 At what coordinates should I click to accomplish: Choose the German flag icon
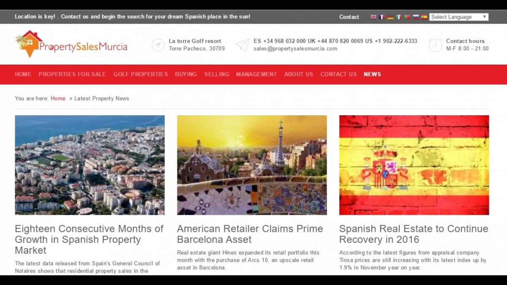click(x=390, y=17)
